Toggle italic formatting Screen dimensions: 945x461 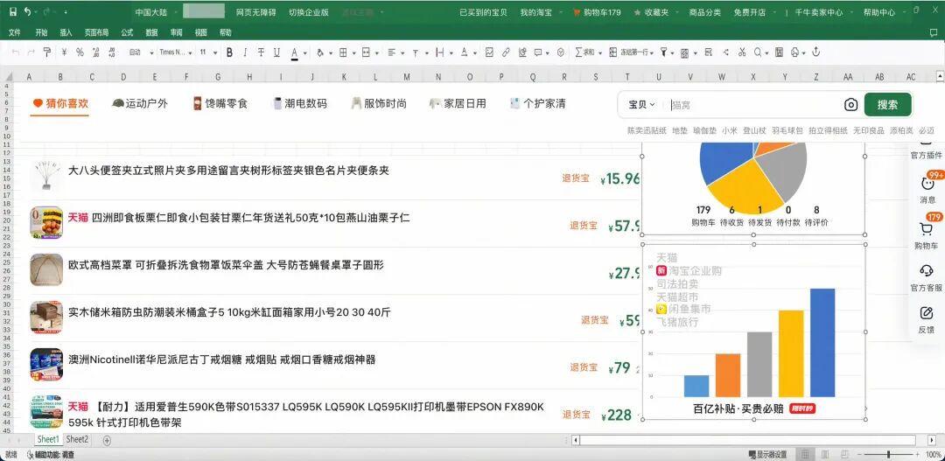tap(245, 52)
